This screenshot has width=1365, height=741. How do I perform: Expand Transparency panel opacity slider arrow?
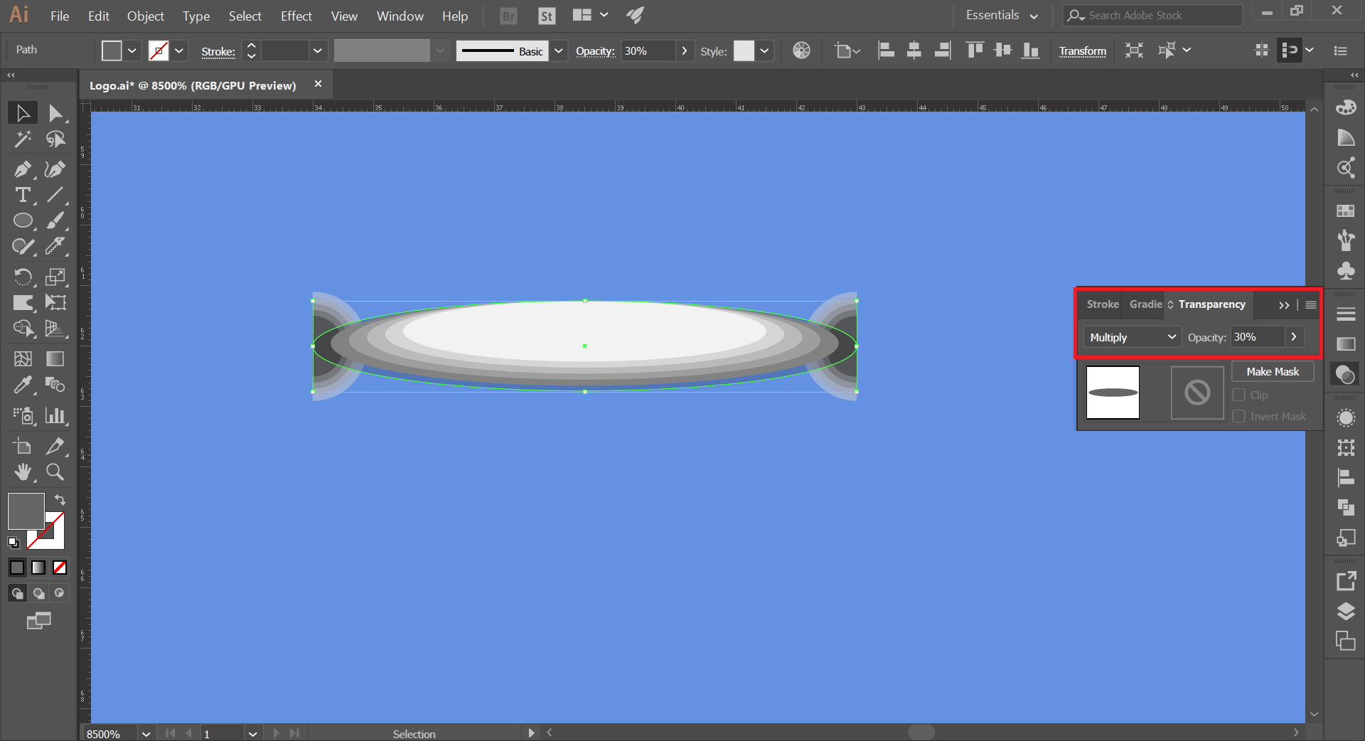(x=1294, y=337)
